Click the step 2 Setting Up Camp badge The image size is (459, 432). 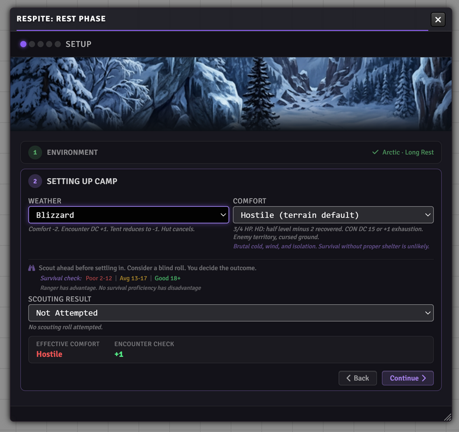(35, 182)
